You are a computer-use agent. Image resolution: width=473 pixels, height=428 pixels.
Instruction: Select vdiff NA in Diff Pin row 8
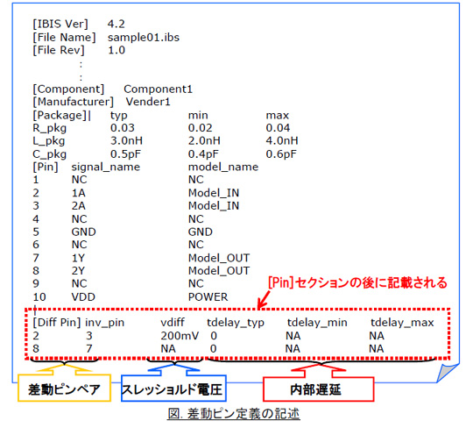click(x=168, y=348)
